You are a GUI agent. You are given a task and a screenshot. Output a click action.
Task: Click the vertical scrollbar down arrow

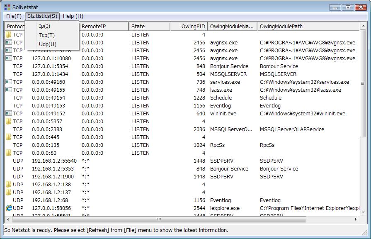(363, 212)
